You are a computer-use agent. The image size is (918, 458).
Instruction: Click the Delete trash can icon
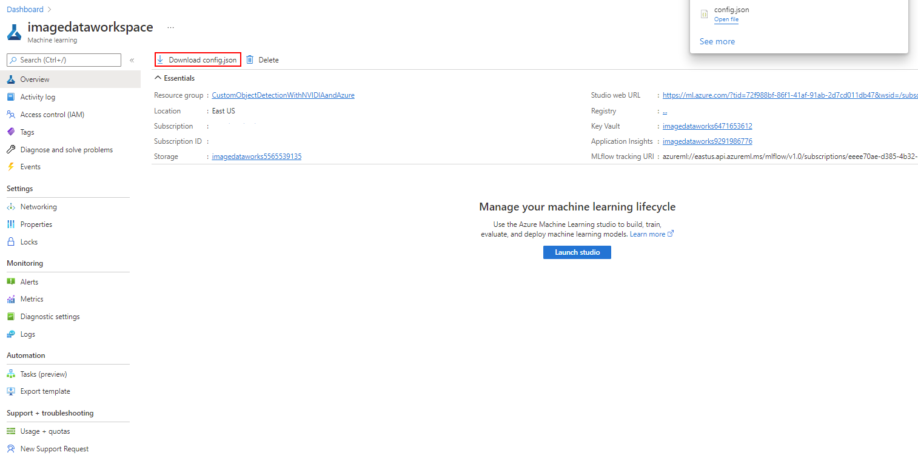(250, 59)
